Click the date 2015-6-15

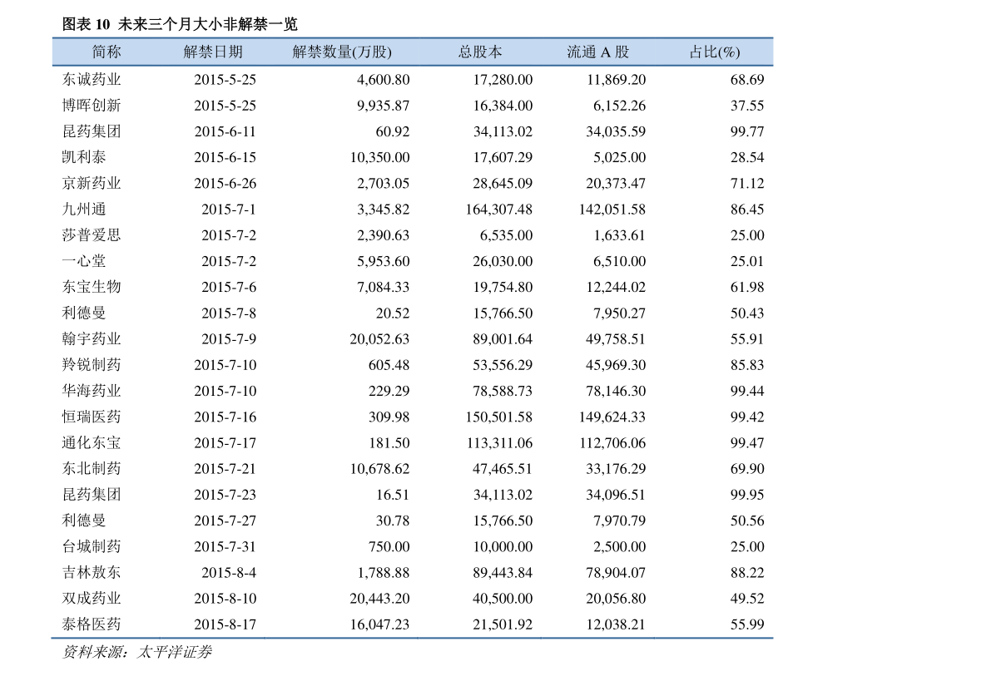pos(225,157)
